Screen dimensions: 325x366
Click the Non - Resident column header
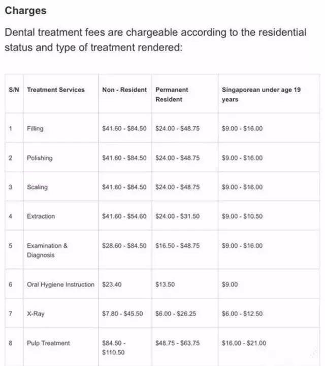click(x=124, y=90)
